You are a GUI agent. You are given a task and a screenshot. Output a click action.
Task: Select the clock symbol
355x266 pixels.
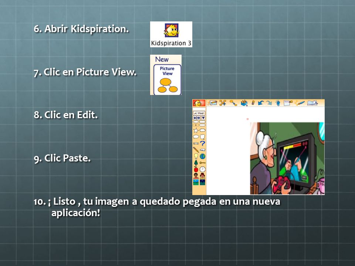[203, 170]
